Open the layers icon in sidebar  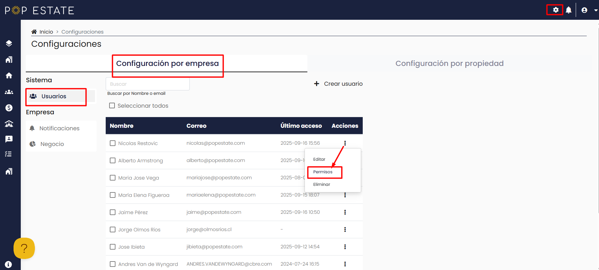[x=9, y=43]
